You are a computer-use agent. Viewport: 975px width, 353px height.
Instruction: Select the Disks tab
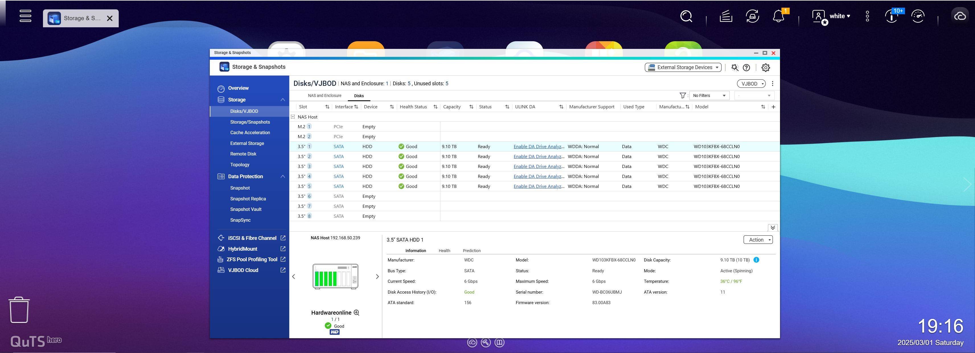click(359, 96)
